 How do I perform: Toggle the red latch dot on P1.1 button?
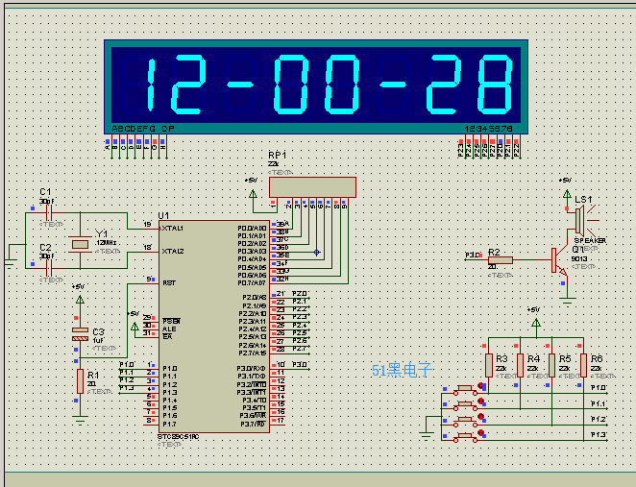(x=480, y=402)
